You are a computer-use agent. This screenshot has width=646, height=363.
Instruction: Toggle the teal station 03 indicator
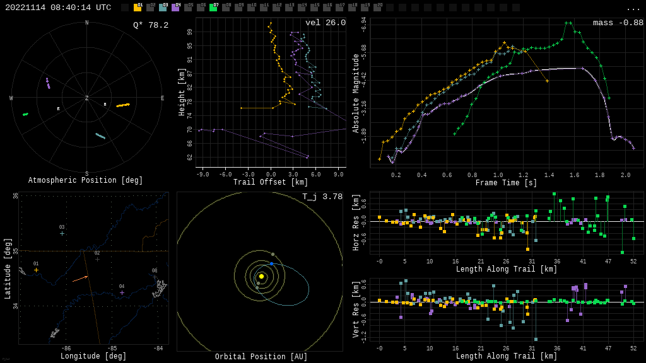163,8
